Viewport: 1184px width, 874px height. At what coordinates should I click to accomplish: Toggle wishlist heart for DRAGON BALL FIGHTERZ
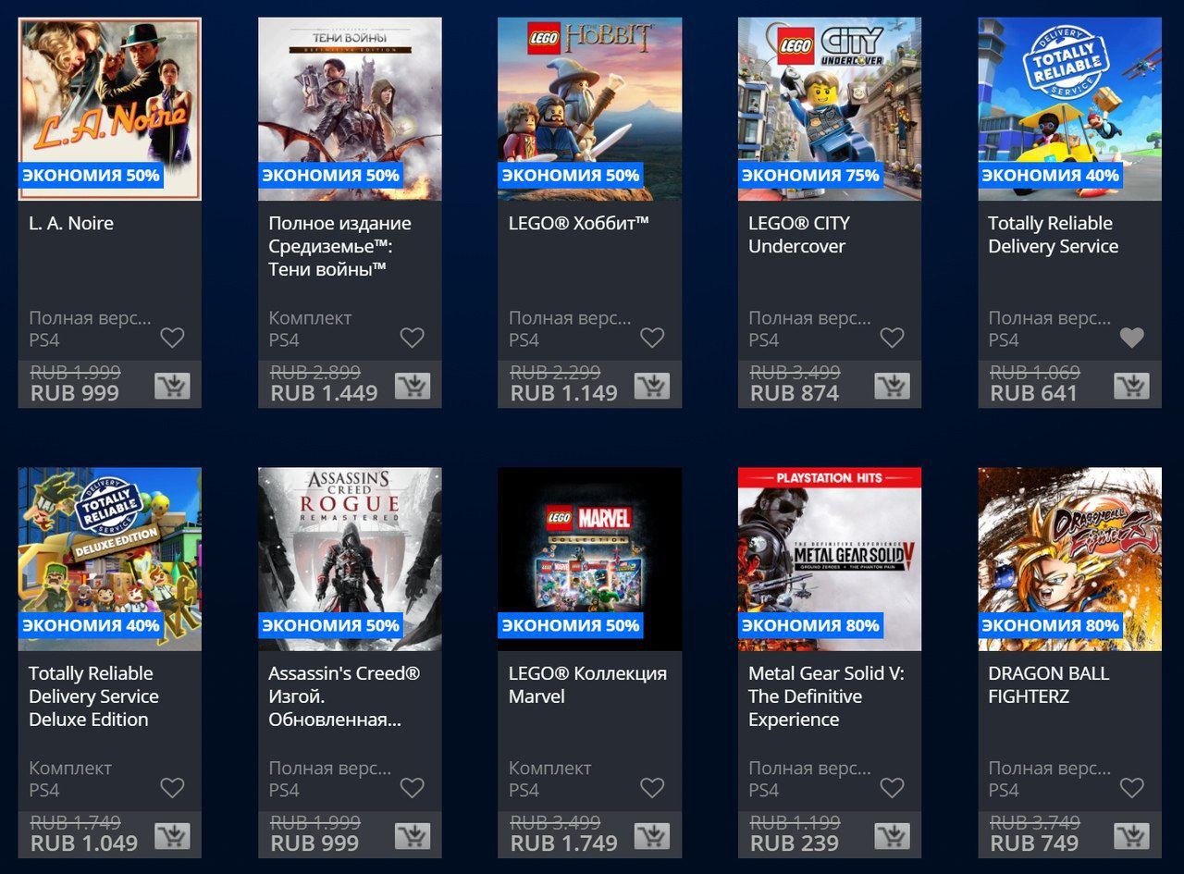click(1132, 788)
